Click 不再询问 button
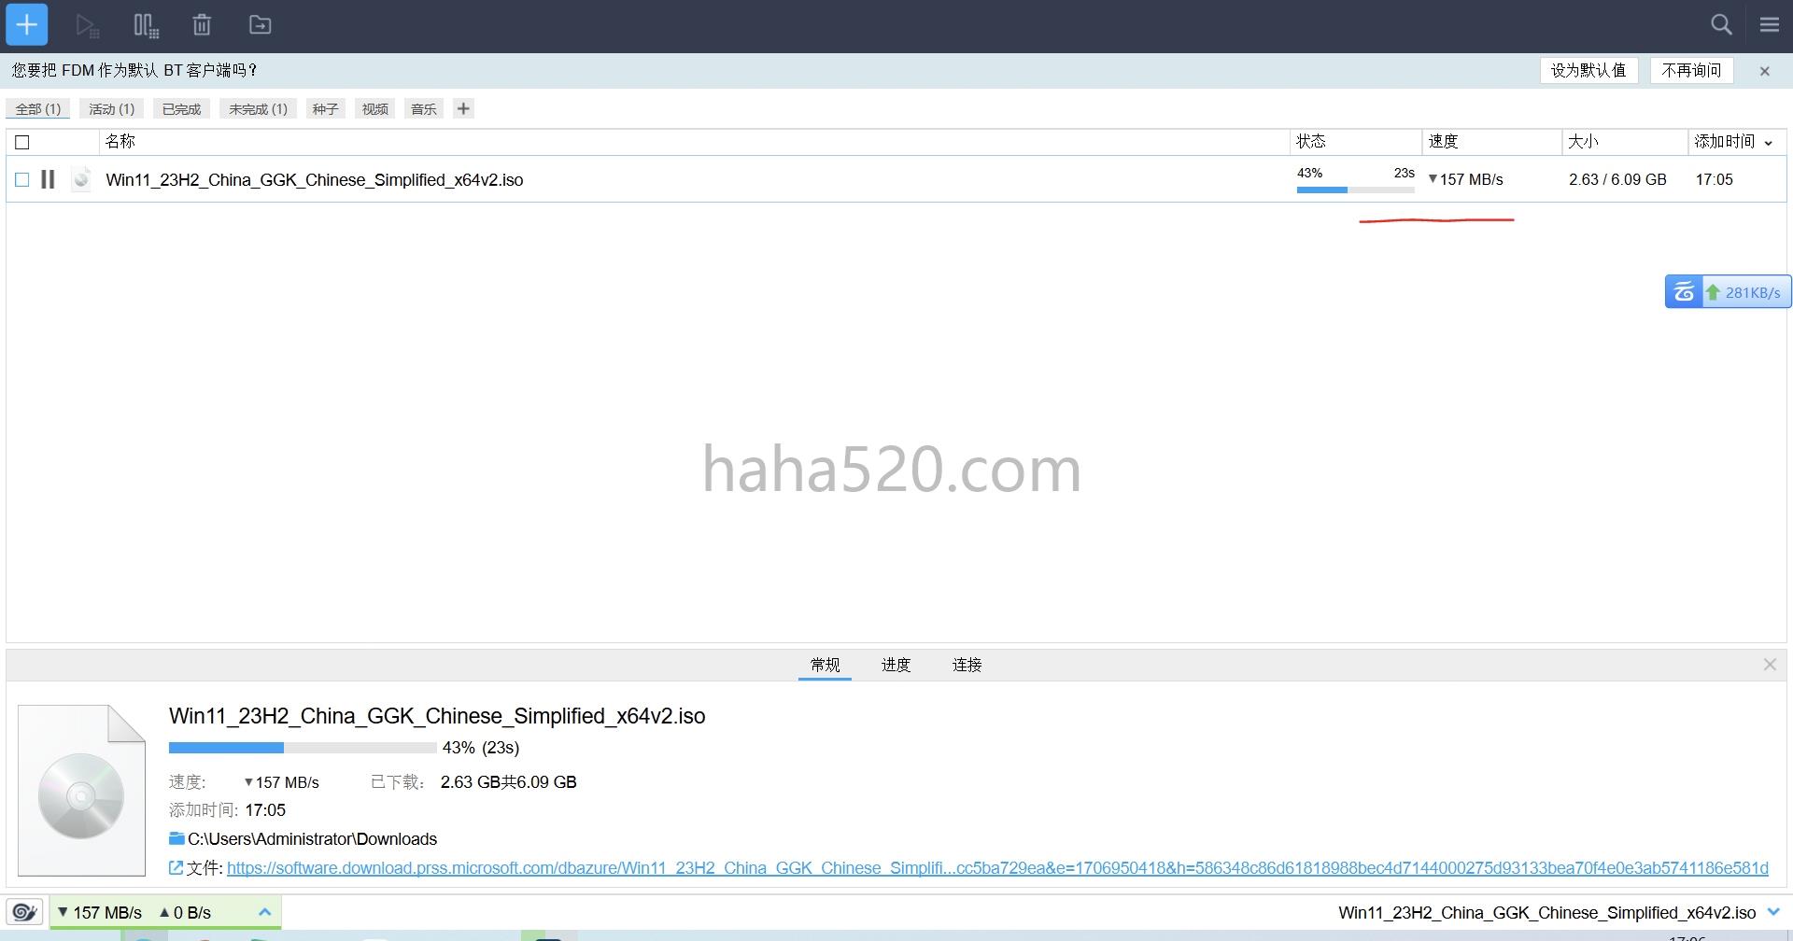Viewport: 1793px width, 941px height. tap(1691, 70)
